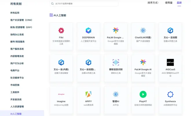191x116 pixels.
Task: Choose 市场营销 in the sidebar
Action: click(15, 85)
